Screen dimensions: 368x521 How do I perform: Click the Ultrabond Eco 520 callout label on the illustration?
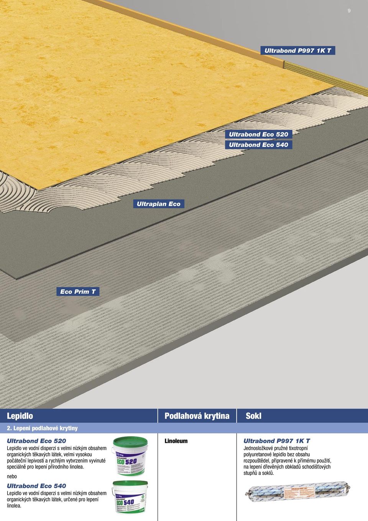pos(259,134)
